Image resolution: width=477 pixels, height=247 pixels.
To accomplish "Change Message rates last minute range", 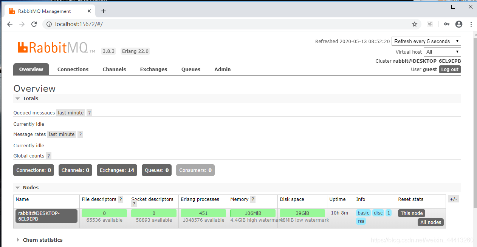I will (62, 134).
